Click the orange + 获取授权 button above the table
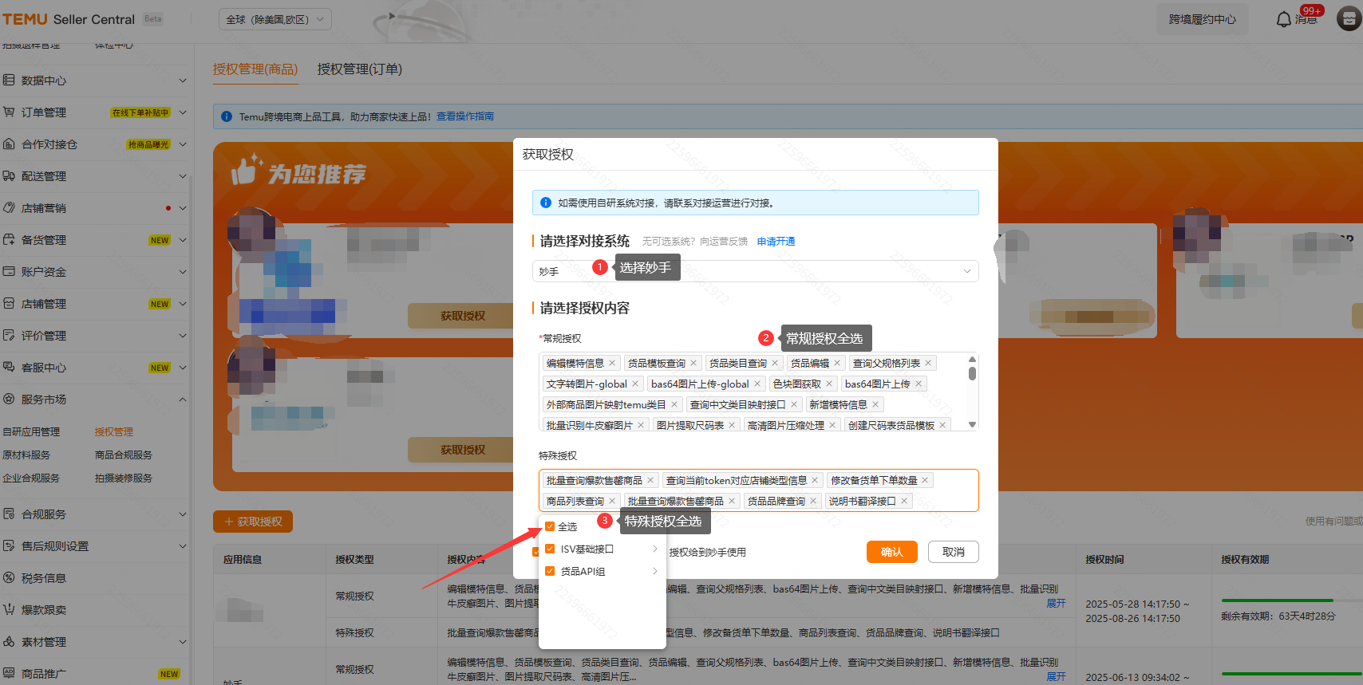Viewport: 1363px width, 685px height. [253, 522]
